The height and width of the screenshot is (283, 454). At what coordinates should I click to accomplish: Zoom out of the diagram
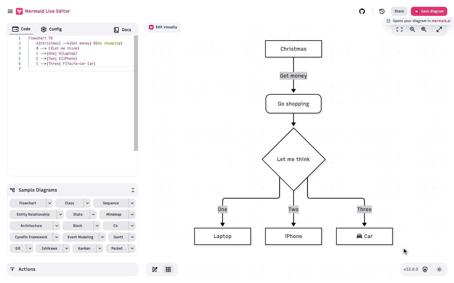click(x=413, y=29)
